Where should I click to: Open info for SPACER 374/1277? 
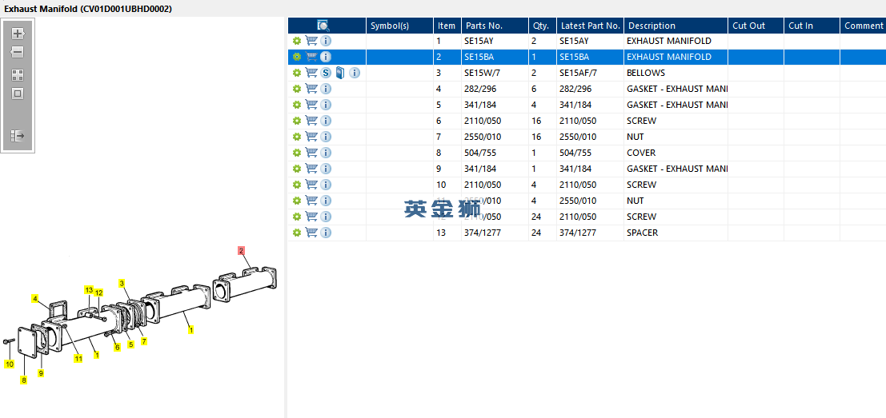pos(326,233)
